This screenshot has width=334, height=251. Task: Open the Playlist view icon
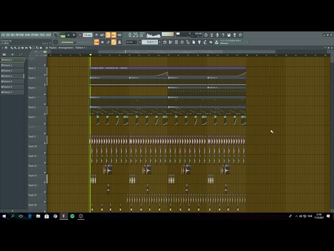point(165,42)
